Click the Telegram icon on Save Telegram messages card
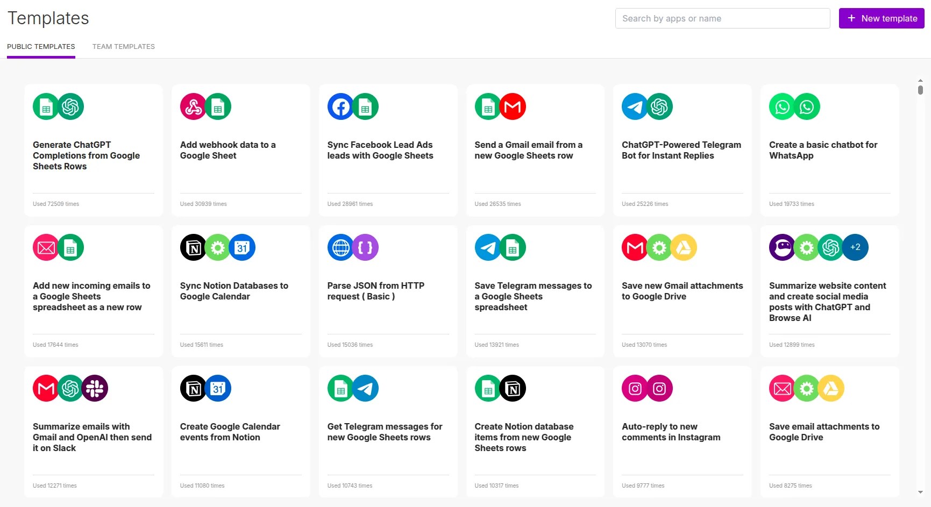This screenshot has height=507, width=931. pos(487,247)
